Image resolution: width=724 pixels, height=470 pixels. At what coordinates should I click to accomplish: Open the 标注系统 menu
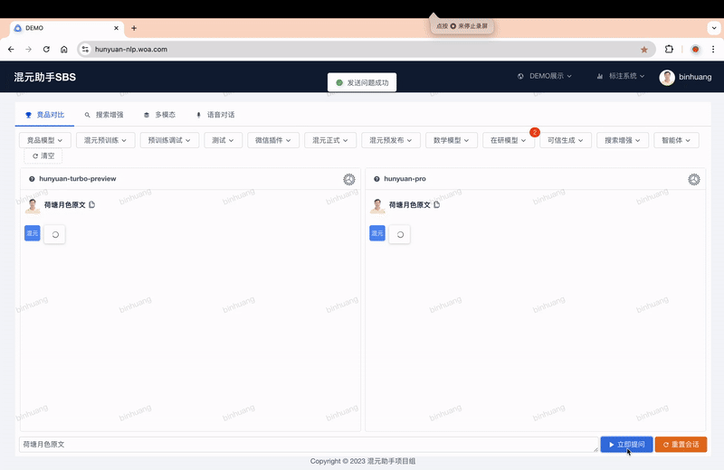click(622, 77)
